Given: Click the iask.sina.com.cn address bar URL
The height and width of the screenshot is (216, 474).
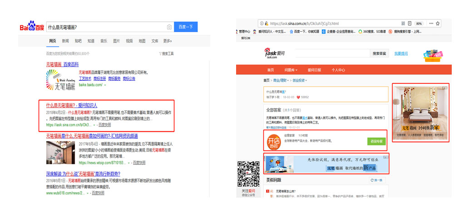Looking at the screenshot, I should (304, 24).
